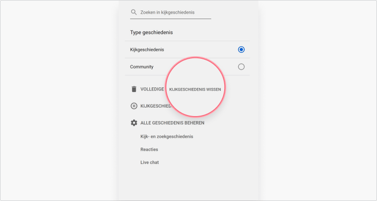Open 'Alle geschiedenis beheren'

click(x=172, y=123)
